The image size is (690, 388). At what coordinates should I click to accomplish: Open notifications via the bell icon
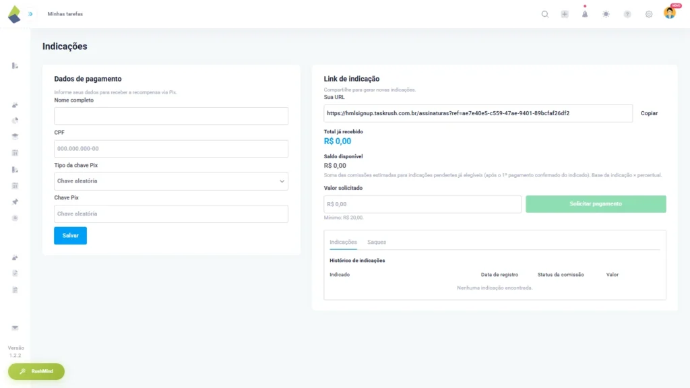pyautogui.click(x=585, y=13)
